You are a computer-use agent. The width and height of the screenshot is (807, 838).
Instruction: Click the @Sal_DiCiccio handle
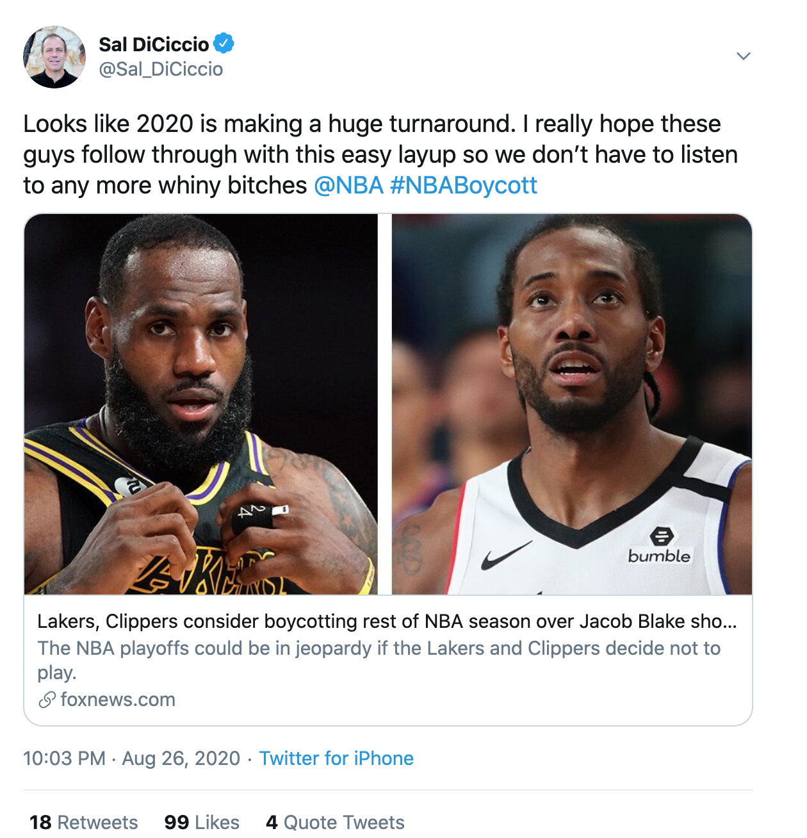[161, 69]
